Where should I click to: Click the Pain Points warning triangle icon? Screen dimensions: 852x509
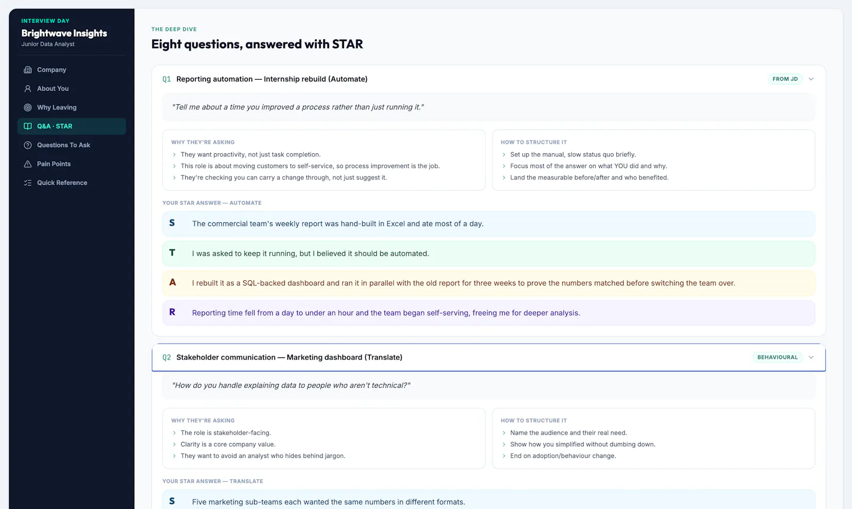pyautogui.click(x=28, y=164)
